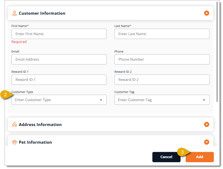Click the Pet Information paw icon
Viewport: 223px width, 169px height.
[14, 142]
